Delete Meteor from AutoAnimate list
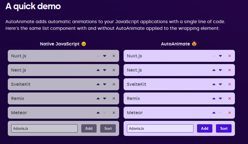The width and height of the screenshot is (248, 144). (230, 113)
